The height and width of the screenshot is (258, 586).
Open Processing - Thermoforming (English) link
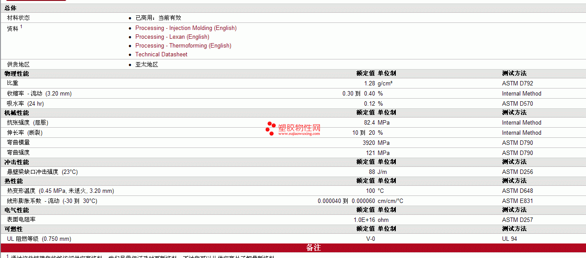click(183, 46)
